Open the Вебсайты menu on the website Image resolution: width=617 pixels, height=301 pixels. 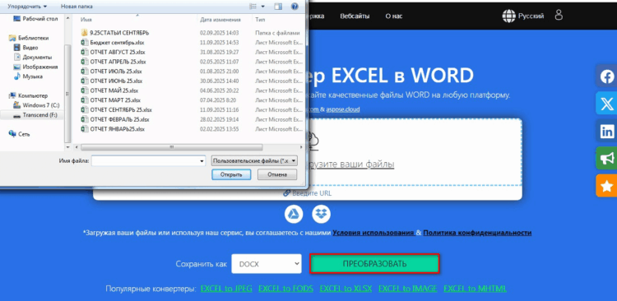point(355,16)
